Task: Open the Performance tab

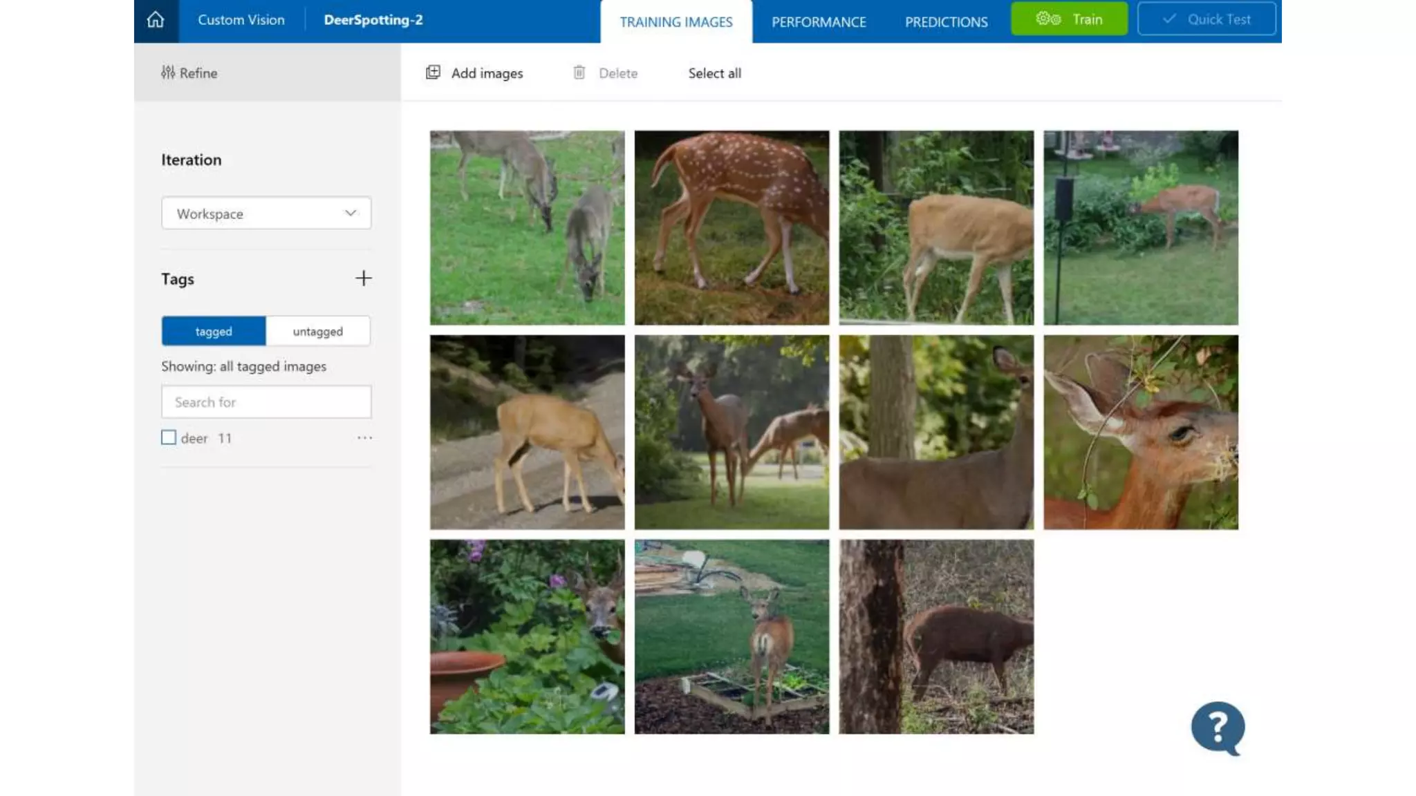Action: [x=819, y=22]
